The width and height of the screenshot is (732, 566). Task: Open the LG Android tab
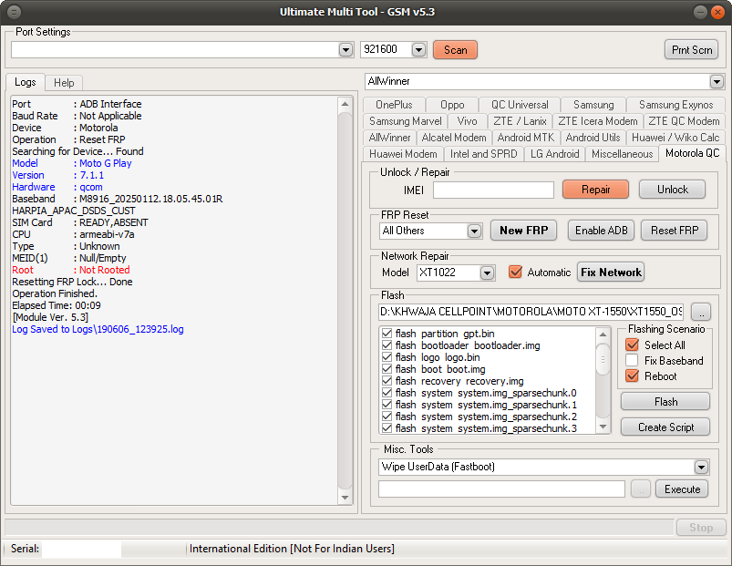(x=554, y=154)
